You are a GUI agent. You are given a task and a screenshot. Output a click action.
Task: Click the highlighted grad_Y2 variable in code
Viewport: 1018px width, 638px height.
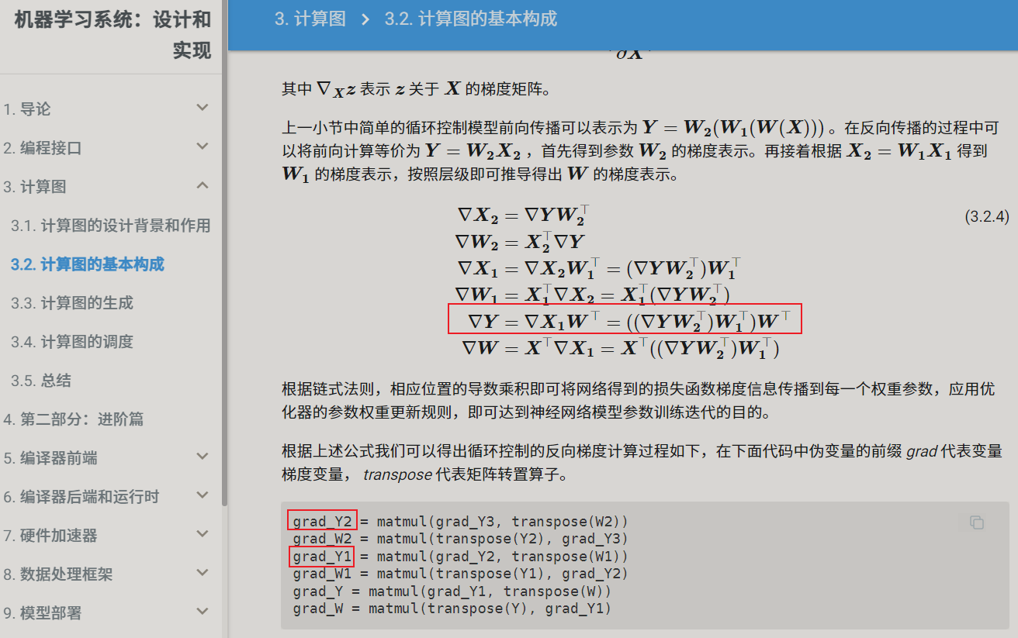click(x=322, y=521)
